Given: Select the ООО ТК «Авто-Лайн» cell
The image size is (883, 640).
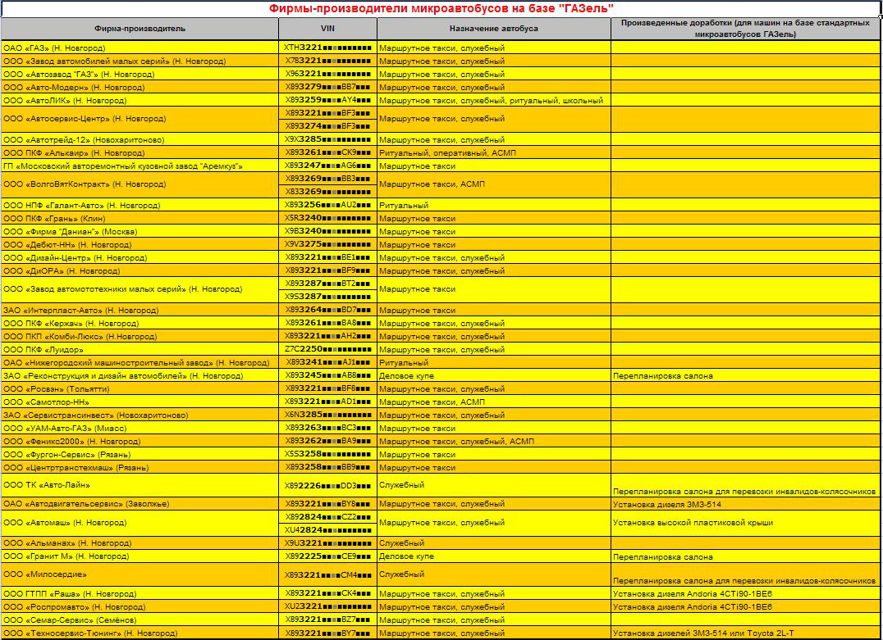Looking at the screenshot, I should point(140,485).
